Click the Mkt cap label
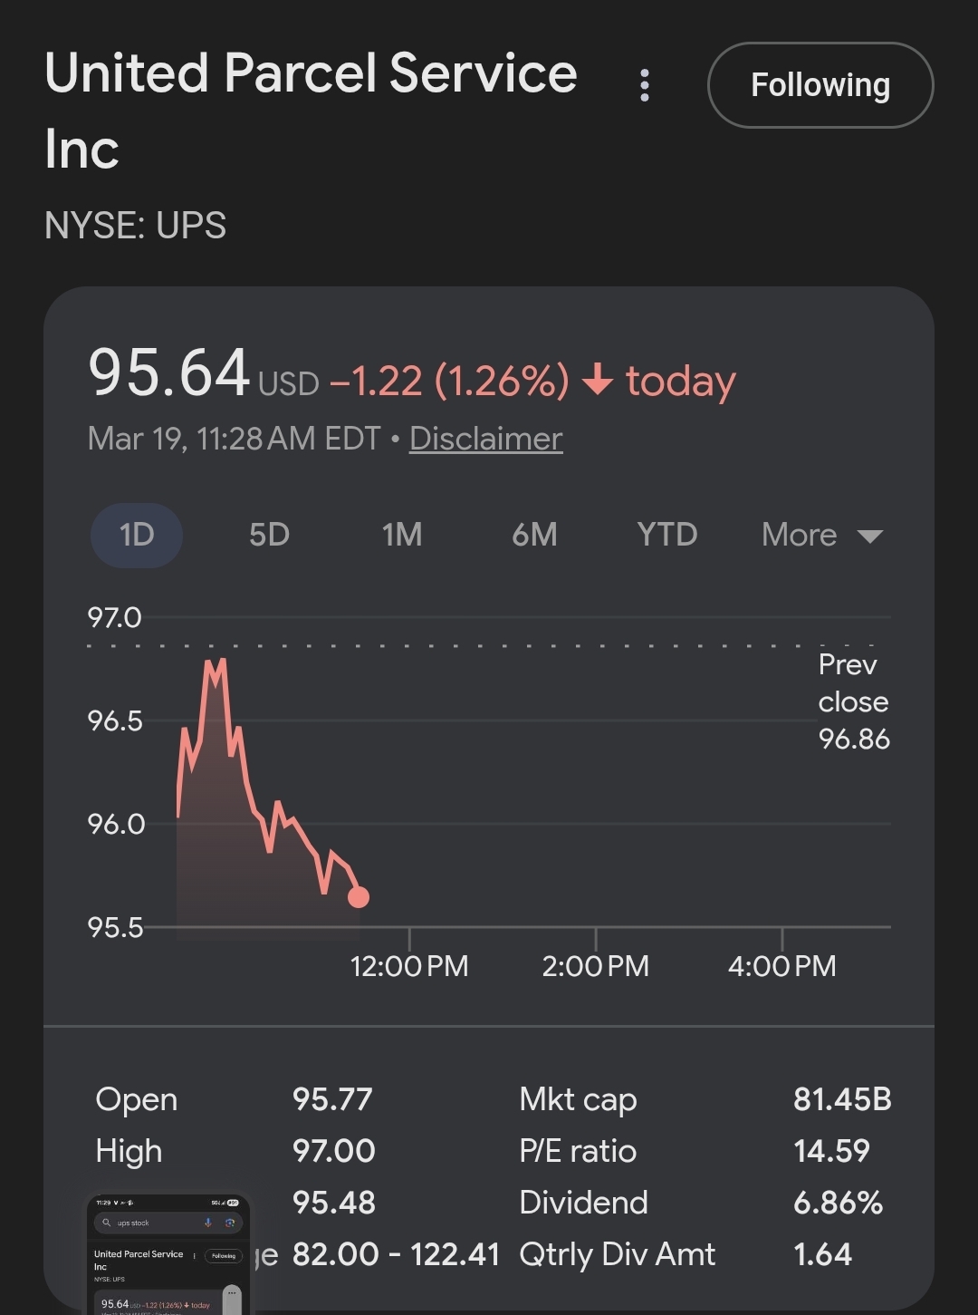 point(578,1099)
